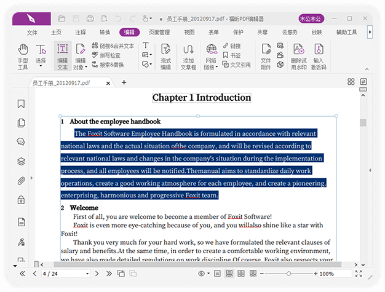The height and width of the screenshot is (292, 385).
Task: Click the new document icon in quick access bar
Action: click(104, 18)
